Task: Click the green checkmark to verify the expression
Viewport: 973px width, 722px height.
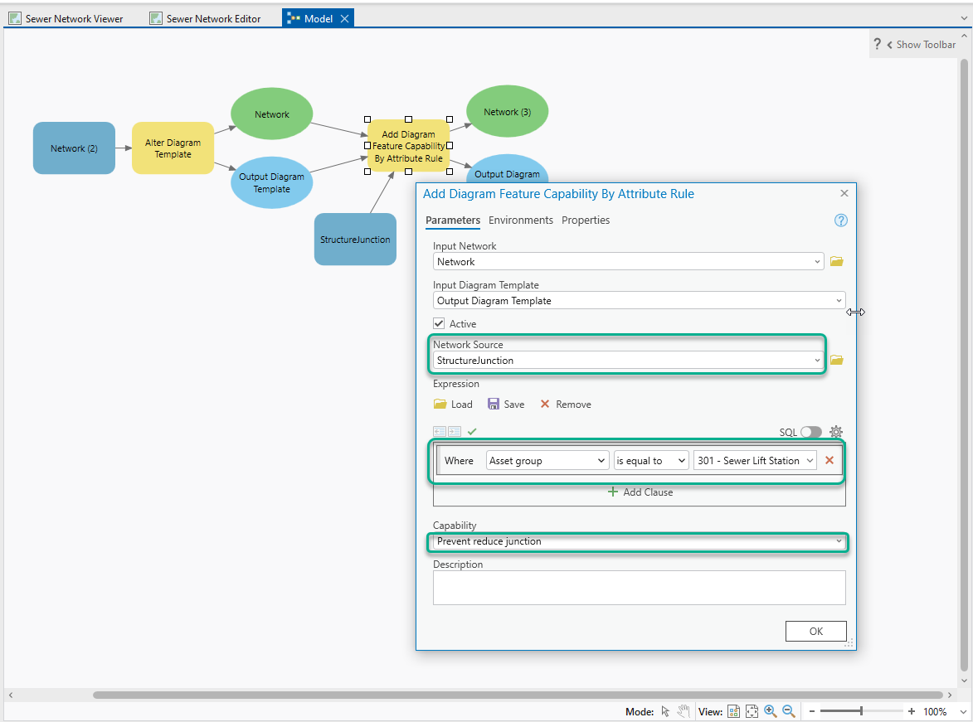Action: pyautogui.click(x=472, y=431)
